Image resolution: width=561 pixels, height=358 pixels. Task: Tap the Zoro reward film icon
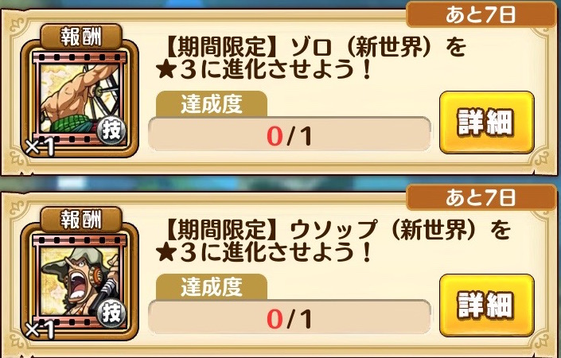click(x=80, y=99)
